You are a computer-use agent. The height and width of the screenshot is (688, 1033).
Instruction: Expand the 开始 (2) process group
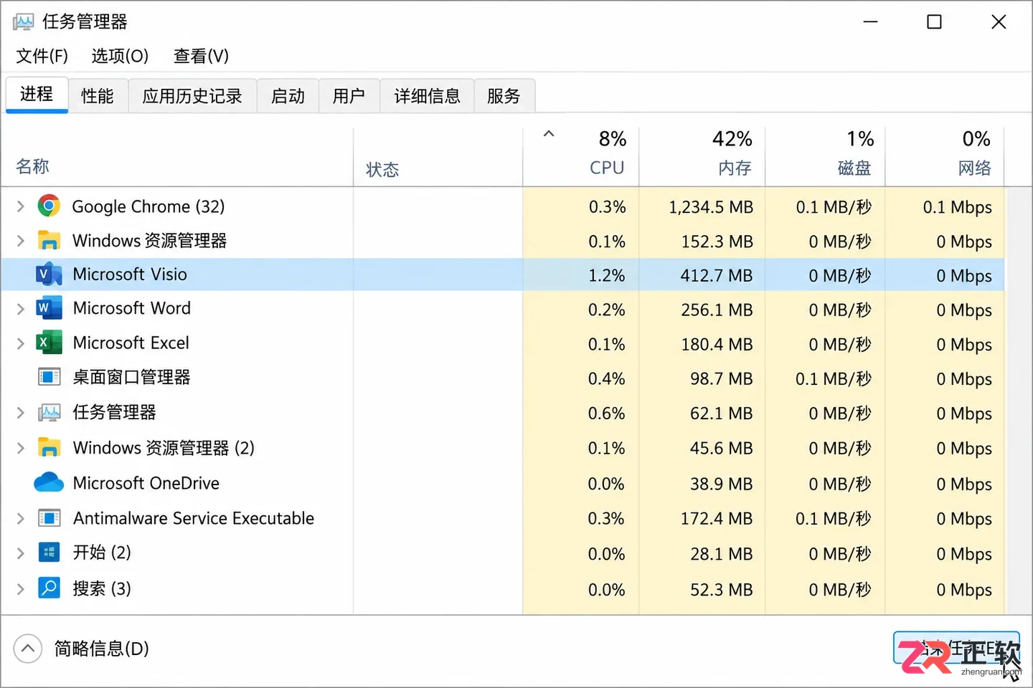[x=20, y=553]
